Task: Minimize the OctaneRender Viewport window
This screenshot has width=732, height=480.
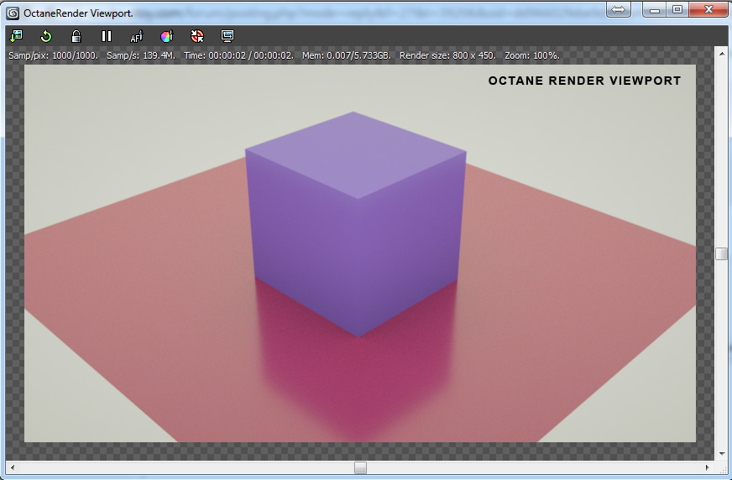Action: (x=654, y=9)
